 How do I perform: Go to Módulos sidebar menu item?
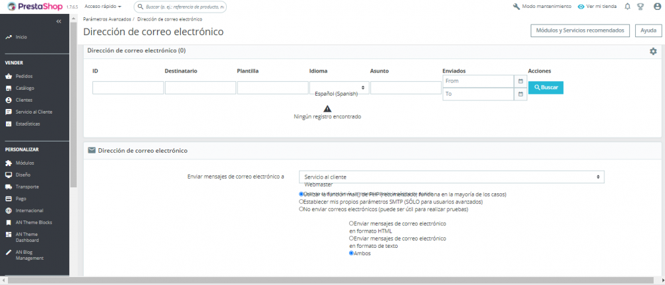[25, 163]
